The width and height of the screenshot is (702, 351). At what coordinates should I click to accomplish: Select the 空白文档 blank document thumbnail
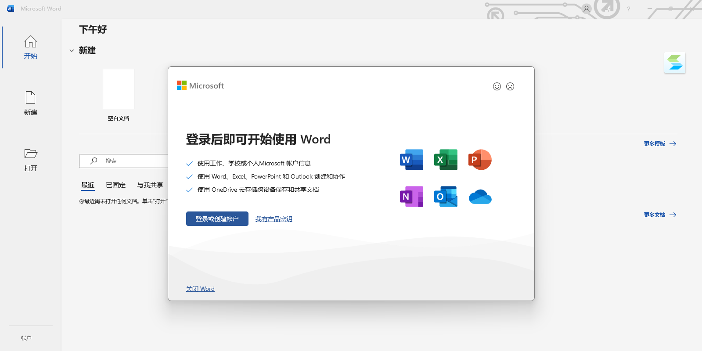pos(119,90)
